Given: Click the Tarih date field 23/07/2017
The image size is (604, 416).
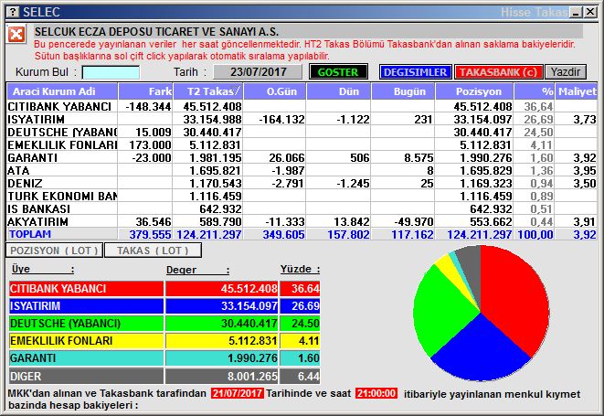Looking at the screenshot, I should (258, 72).
